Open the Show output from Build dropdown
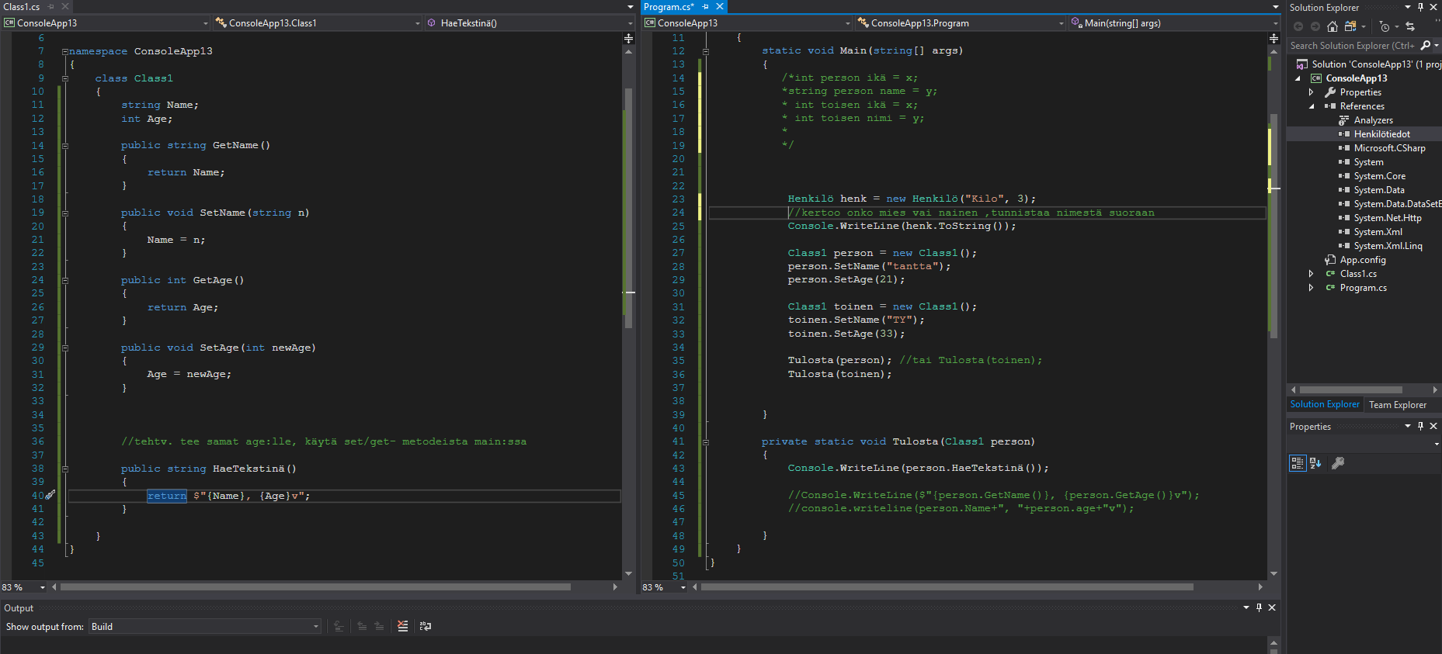The width and height of the screenshot is (1442, 654). tap(205, 627)
